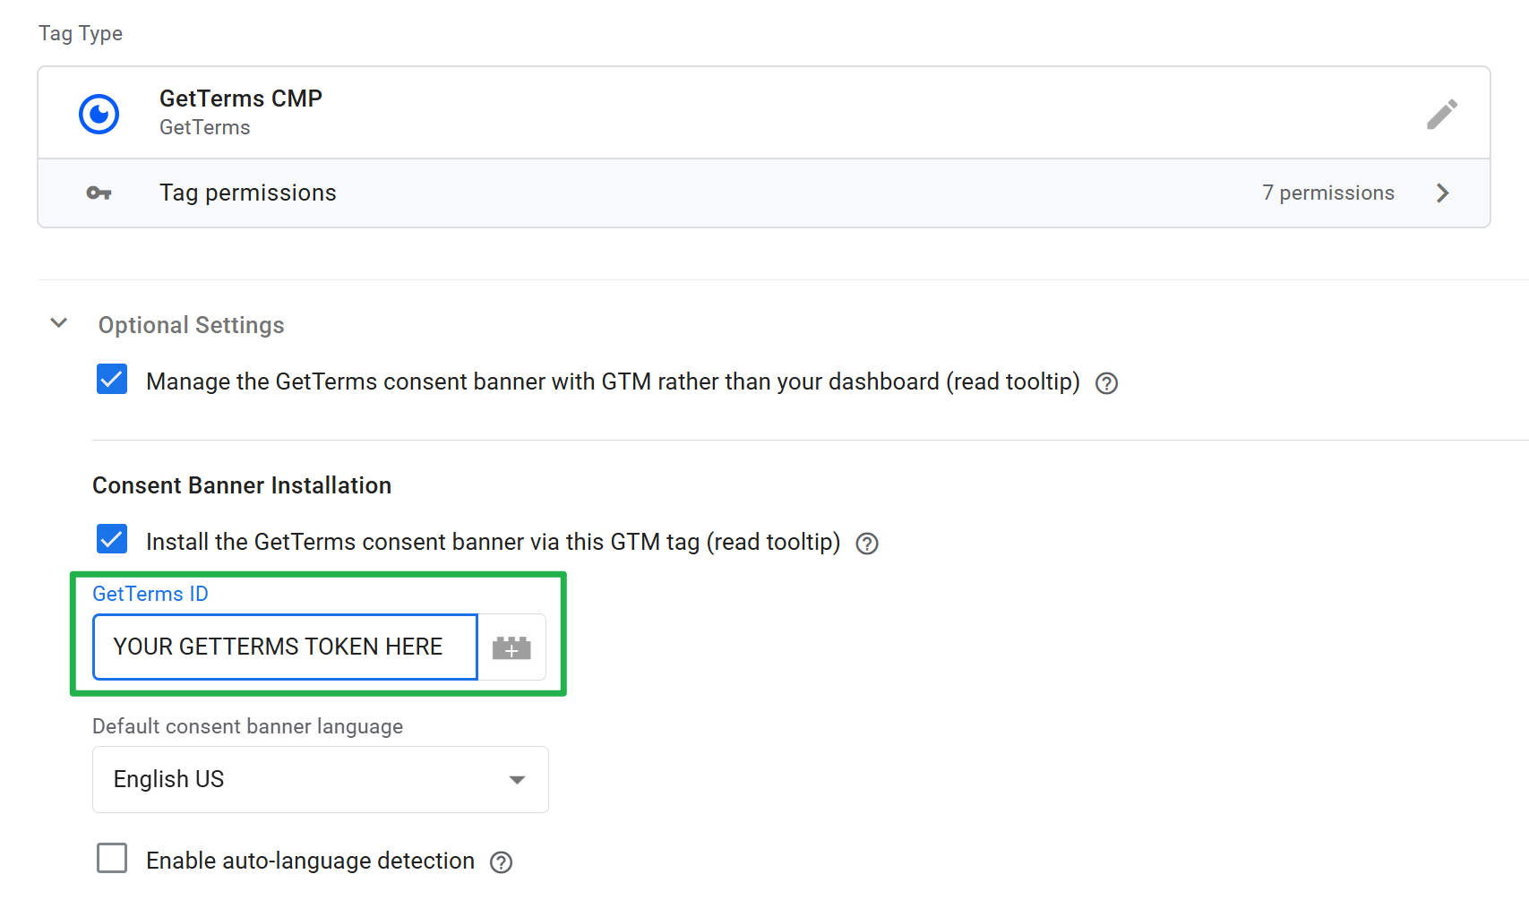Open the Tag permissions row
The height and width of the screenshot is (917, 1529).
(x=764, y=193)
